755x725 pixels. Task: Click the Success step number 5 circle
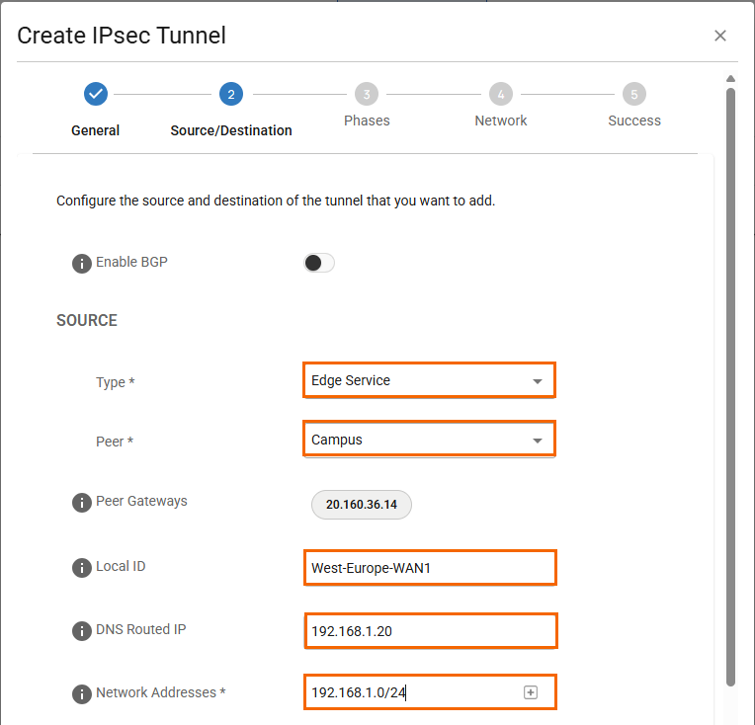634,95
